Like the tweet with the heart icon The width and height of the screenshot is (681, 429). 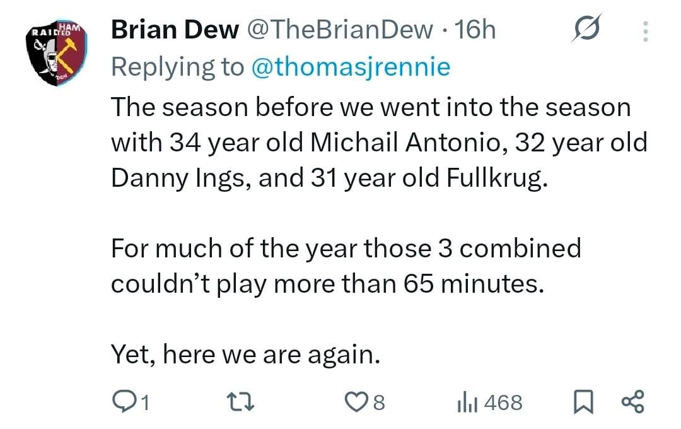(x=357, y=401)
